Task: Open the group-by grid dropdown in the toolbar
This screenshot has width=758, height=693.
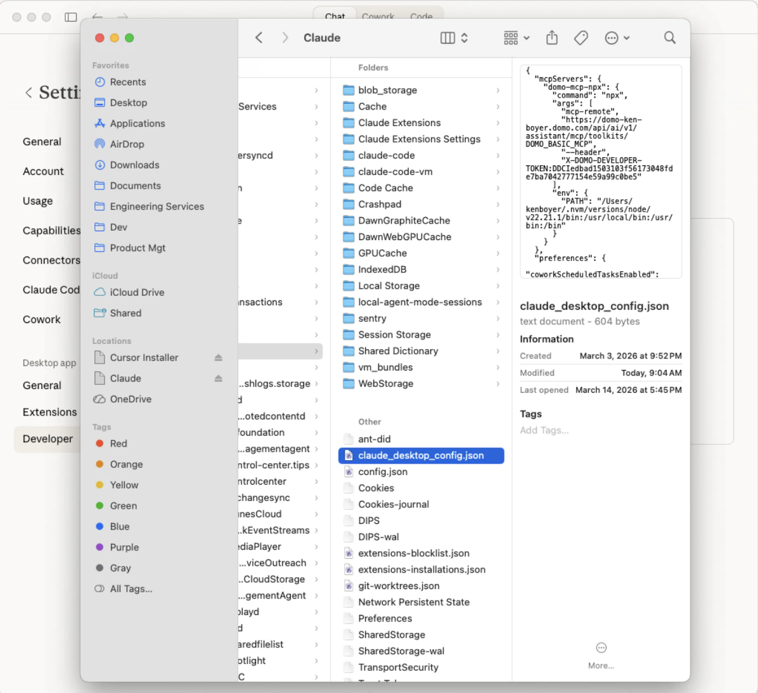Action: [517, 38]
